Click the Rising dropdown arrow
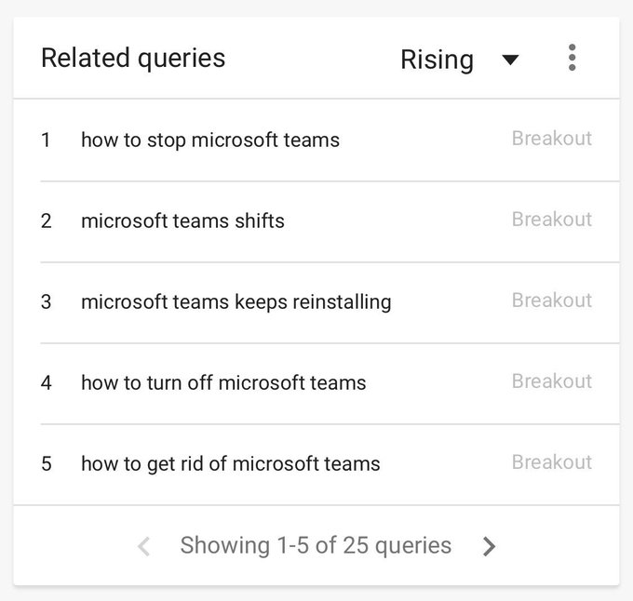633x601 pixels. click(x=510, y=60)
